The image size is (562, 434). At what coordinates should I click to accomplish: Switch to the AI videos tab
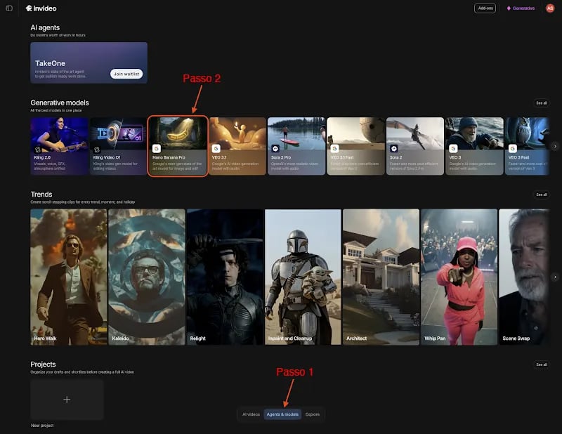point(251,414)
